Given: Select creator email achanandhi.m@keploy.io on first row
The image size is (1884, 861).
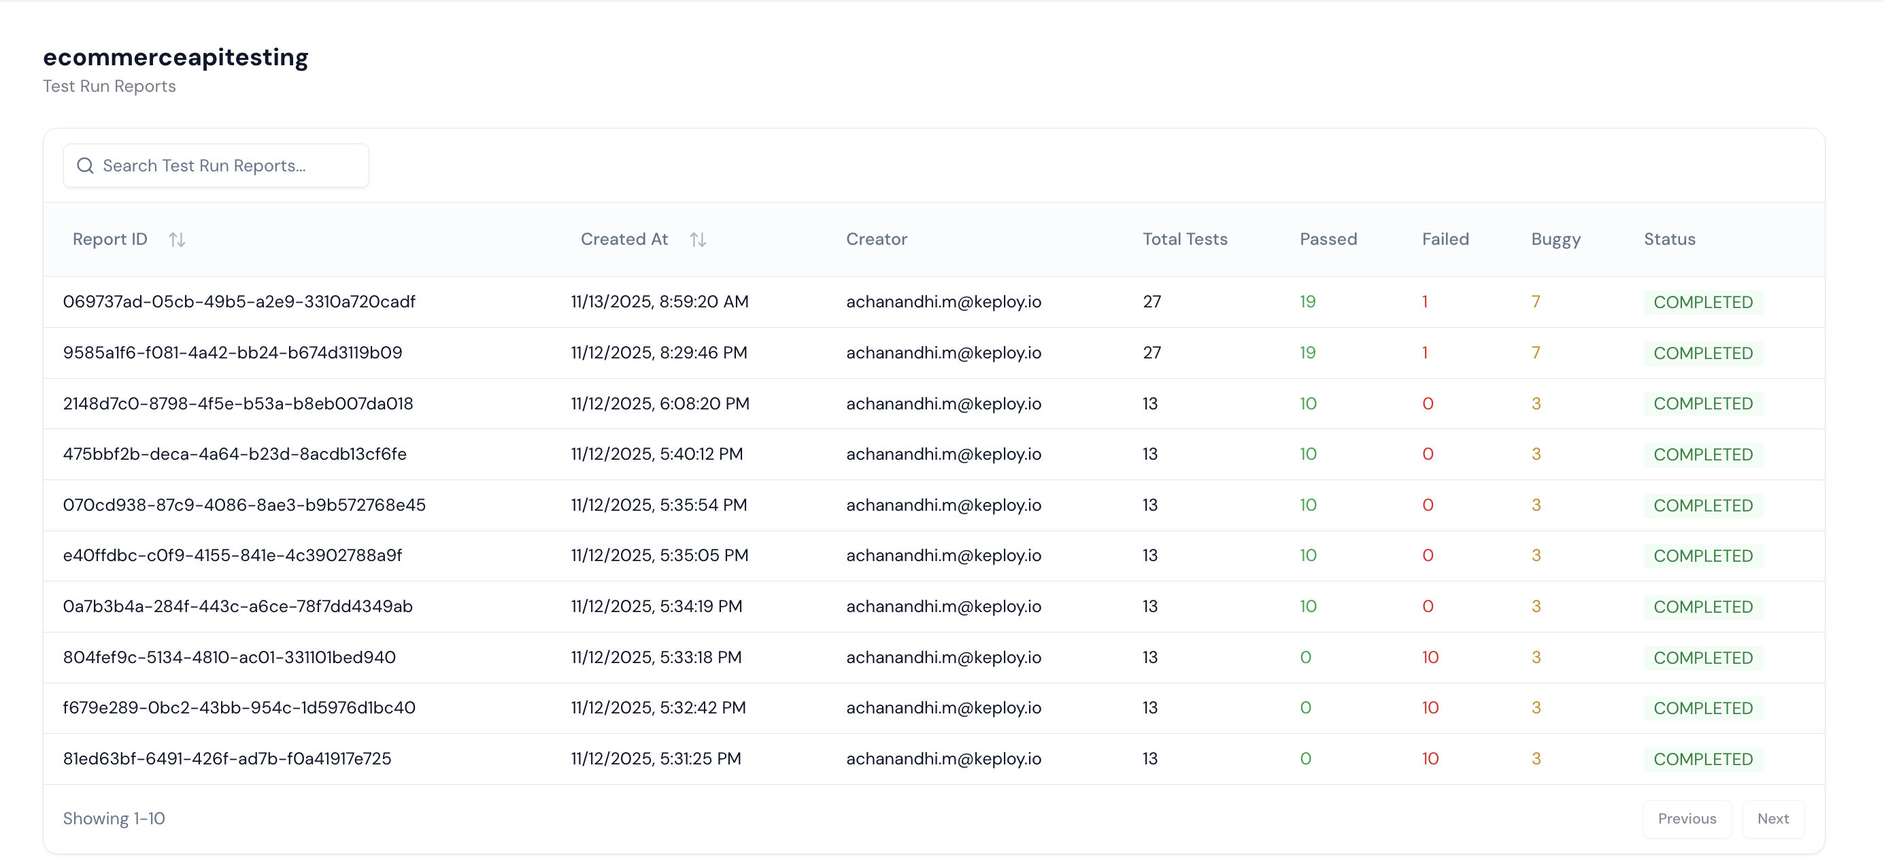Looking at the screenshot, I should coord(943,301).
